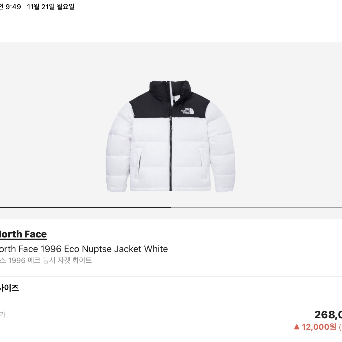Click the white Nuptse jacket product photo
Screen dimensions: 342x342
(x=170, y=136)
